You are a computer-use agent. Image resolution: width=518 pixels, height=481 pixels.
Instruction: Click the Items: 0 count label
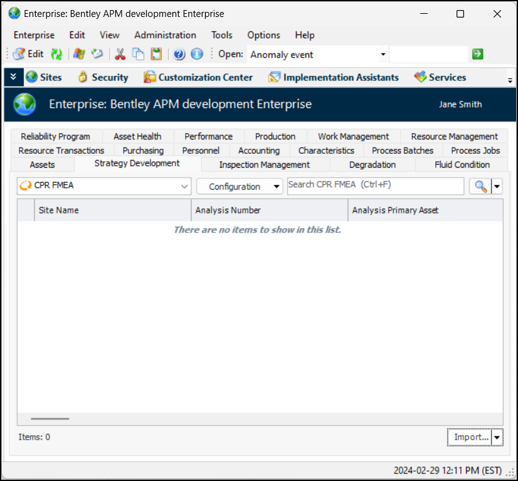click(34, 437)
